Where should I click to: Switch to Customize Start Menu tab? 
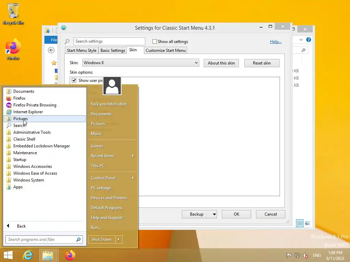tap(165, 50)
